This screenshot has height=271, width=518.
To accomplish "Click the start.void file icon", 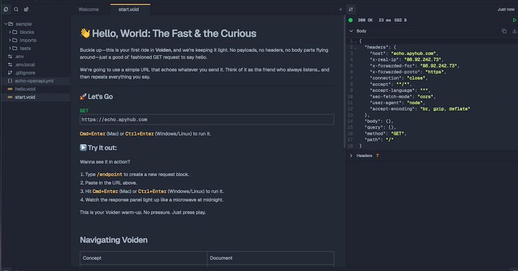I will (10, 97).
